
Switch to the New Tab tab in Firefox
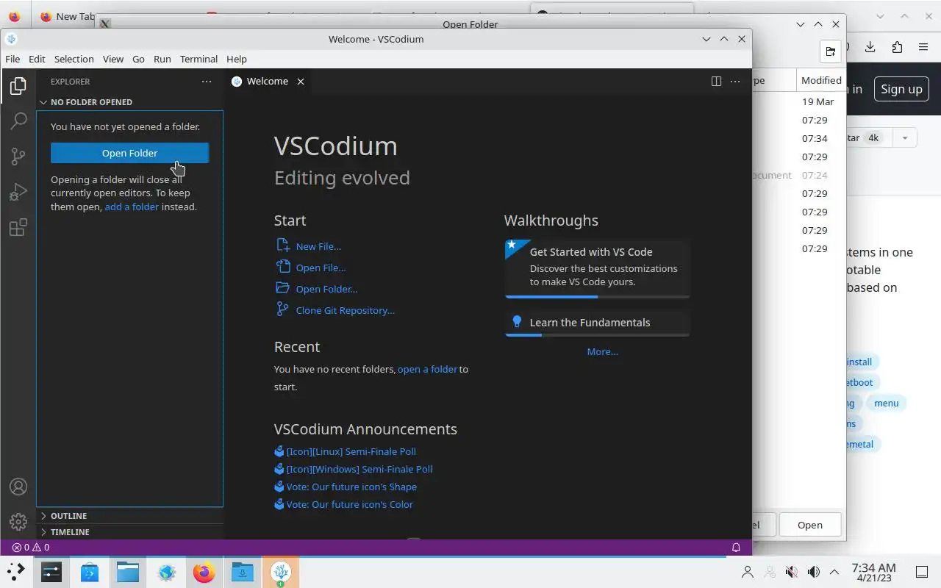pyautogui.click(x=66, y=16)
